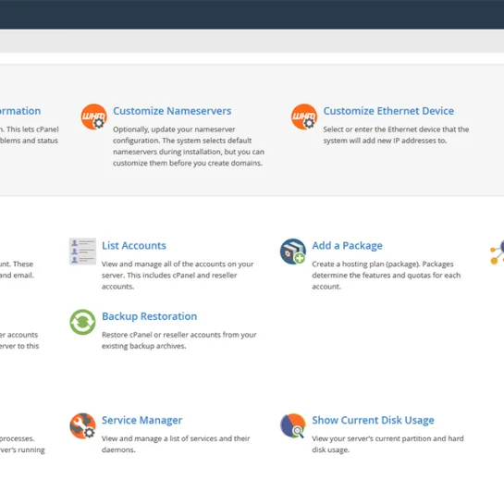Click the Show Current Disk Usage pie icon

click(x=293, y=426)
